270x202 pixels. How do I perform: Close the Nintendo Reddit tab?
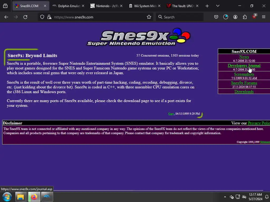(x=121, y=6)
